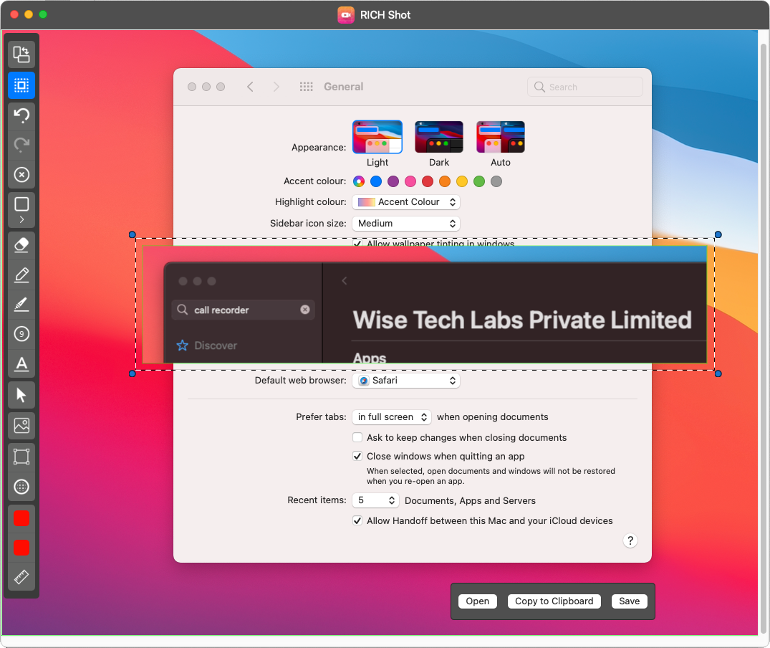Choose the Light appearance thumbnail
The height and width of the screenshot is (648, 770).
pyautogui.click(x=377, y=137)
